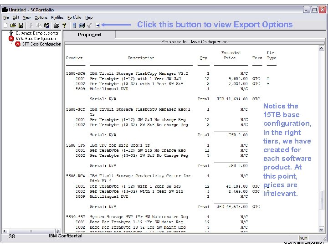The image size is (328, 246).
Task: Close the SCPortfolio window
Action: [323, 10]
